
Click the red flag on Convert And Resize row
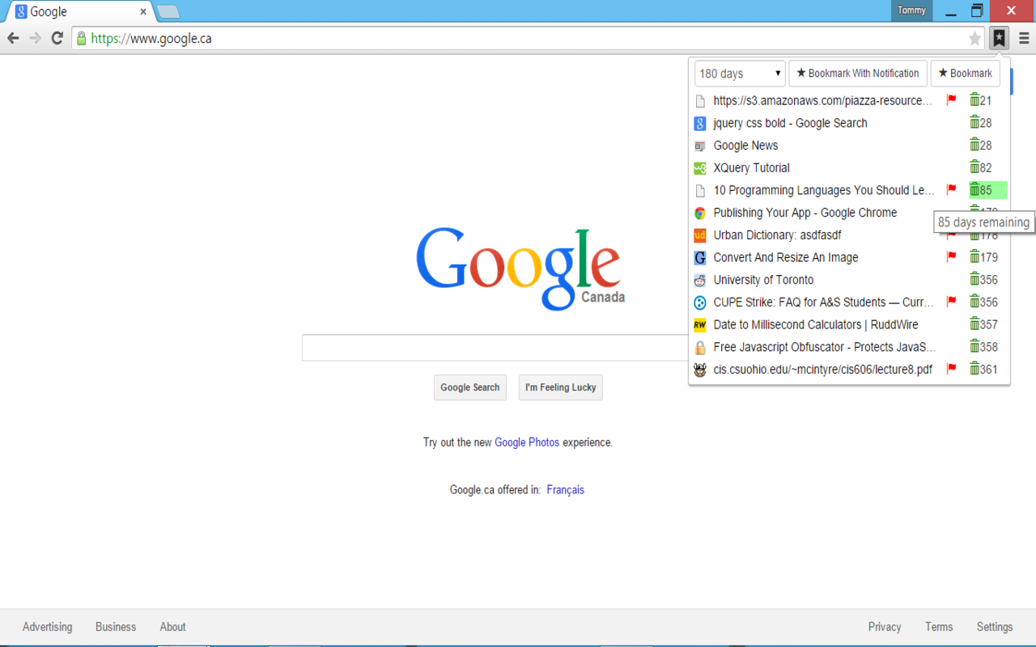tap(952, 257)
